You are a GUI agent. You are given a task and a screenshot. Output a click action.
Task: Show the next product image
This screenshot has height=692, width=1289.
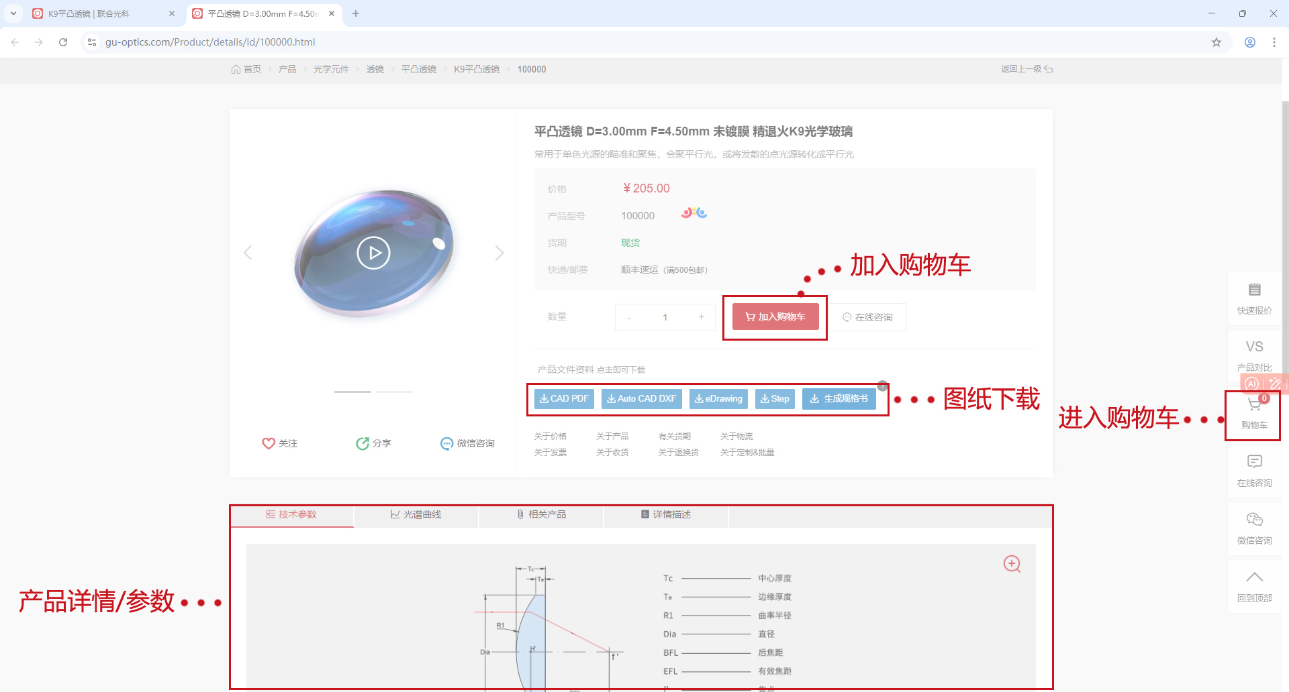pyautogui.click(x=499, y=253)
